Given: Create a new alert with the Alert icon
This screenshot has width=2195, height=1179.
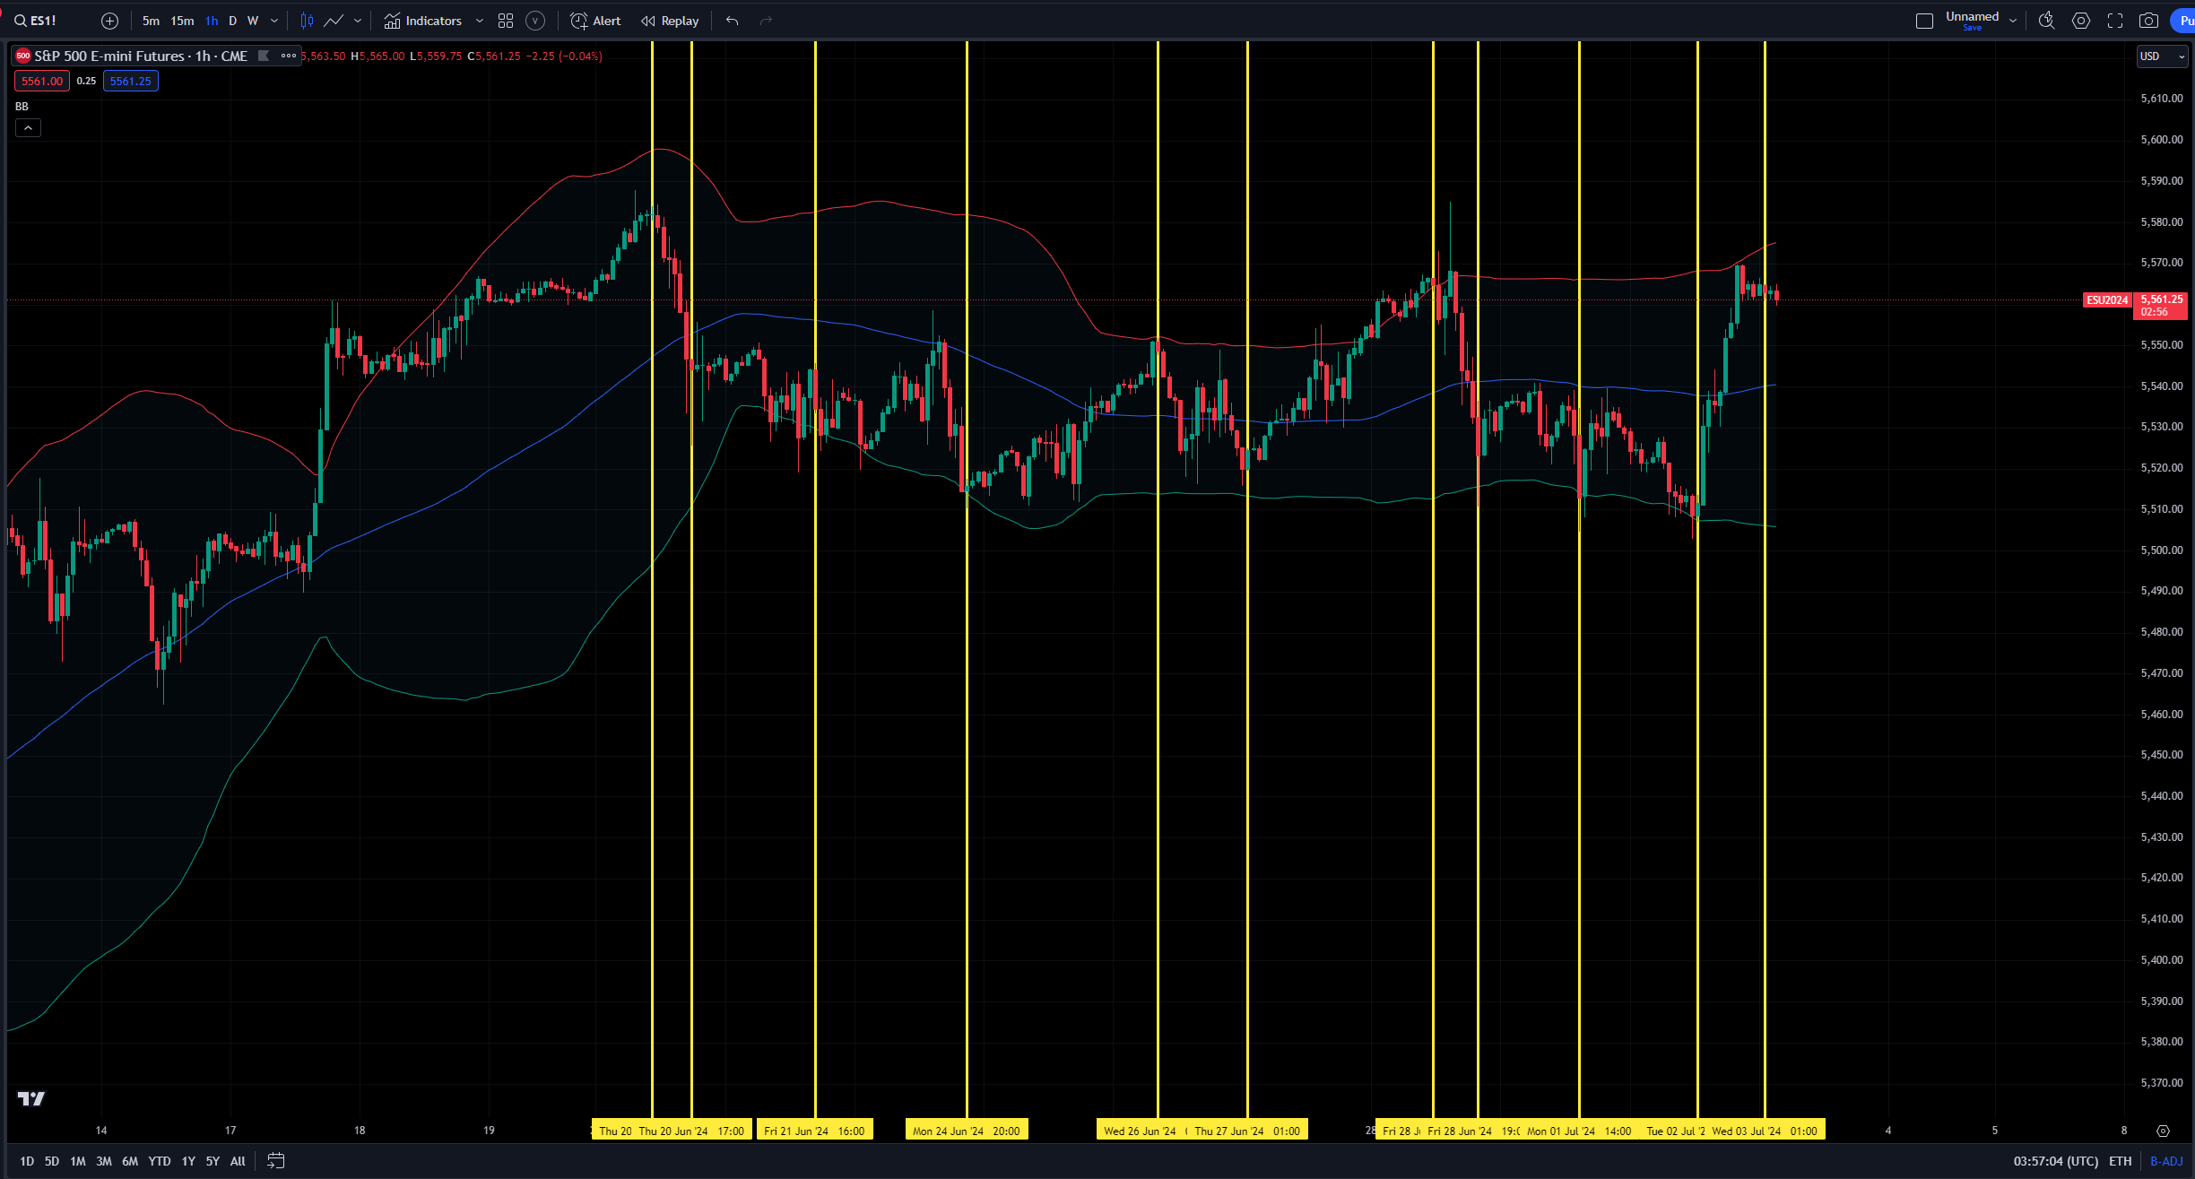Looking at the screenshot, I should tap(594, 20).
